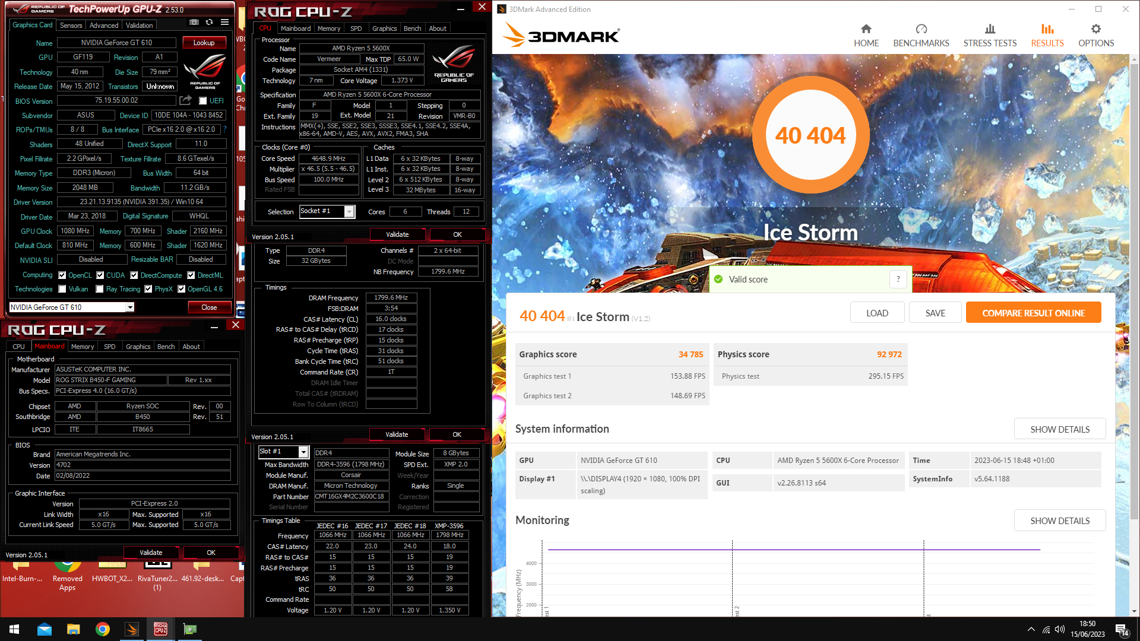
Task: Show hidden system tray icons
Action: point(1031,629)
